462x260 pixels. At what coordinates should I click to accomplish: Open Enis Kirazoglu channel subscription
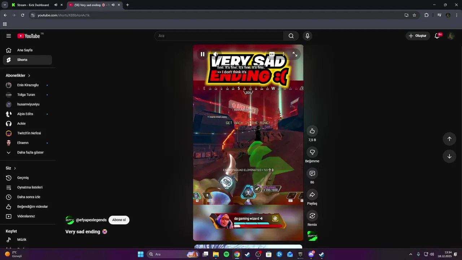point(27,85)
